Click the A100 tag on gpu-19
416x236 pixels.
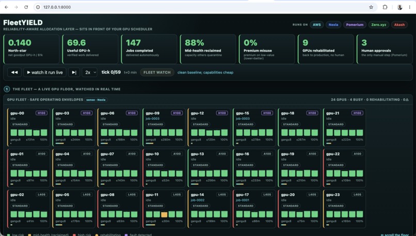coord(312,154)
